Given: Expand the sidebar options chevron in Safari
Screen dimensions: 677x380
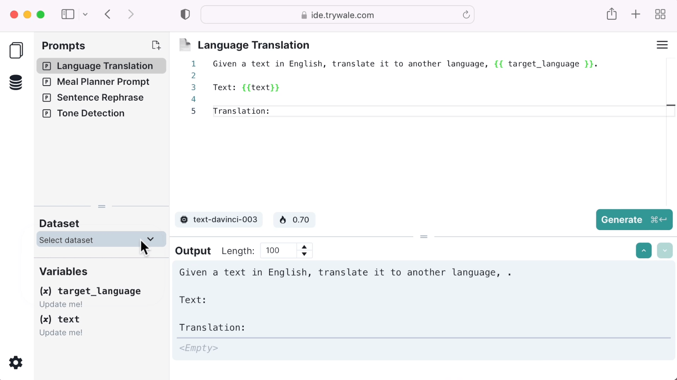Looking at the screenshot, I should pyautogui.click(x=85, y=14).
